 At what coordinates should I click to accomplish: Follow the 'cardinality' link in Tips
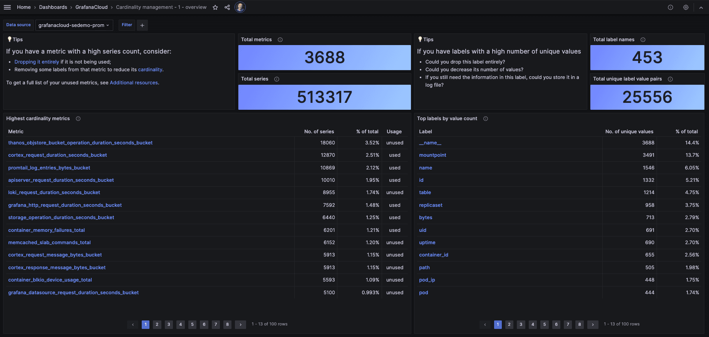tap(150, 70)
